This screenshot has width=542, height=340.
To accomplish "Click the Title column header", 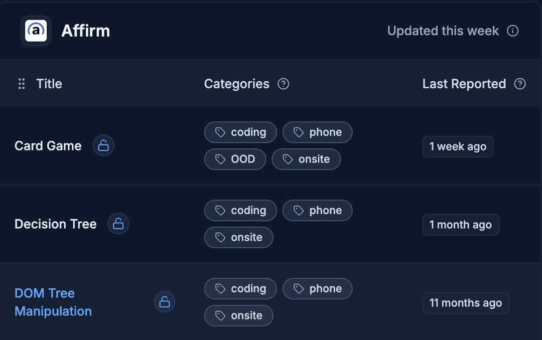I will [x=49, y=84].
